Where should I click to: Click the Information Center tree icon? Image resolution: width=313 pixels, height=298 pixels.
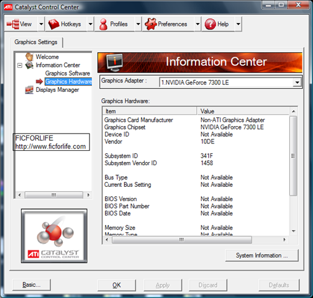coord(29,65)
